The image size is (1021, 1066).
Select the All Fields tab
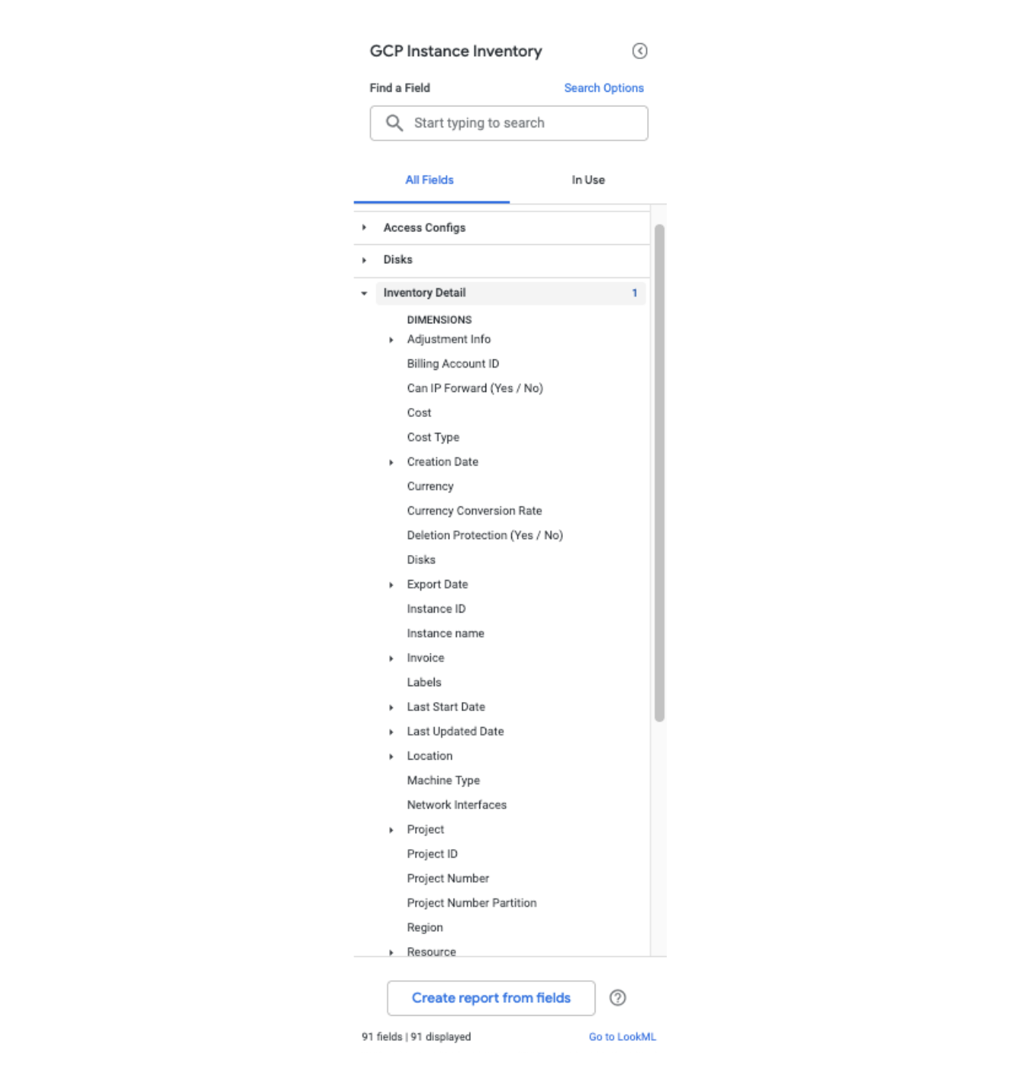click(429, 180)
